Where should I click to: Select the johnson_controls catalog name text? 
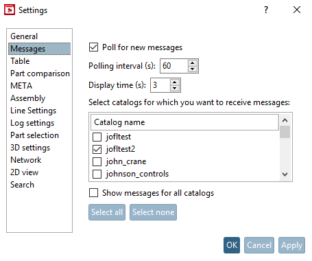[x=137, y=174]
